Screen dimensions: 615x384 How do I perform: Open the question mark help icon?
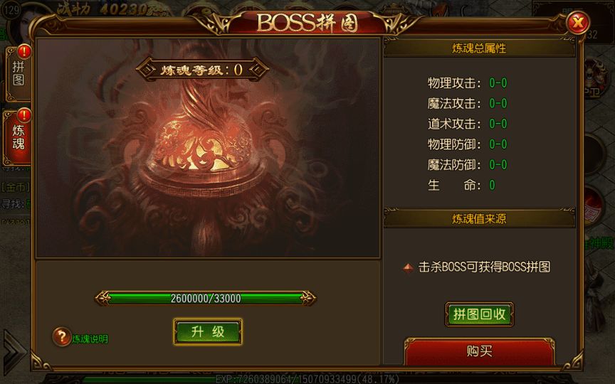click(x=62, y=336)
